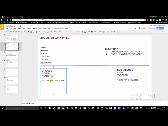Click the Search the web and Windows box
Image resolution: width=168 pixels, height=126 pixels.
[x=22, y=108]
